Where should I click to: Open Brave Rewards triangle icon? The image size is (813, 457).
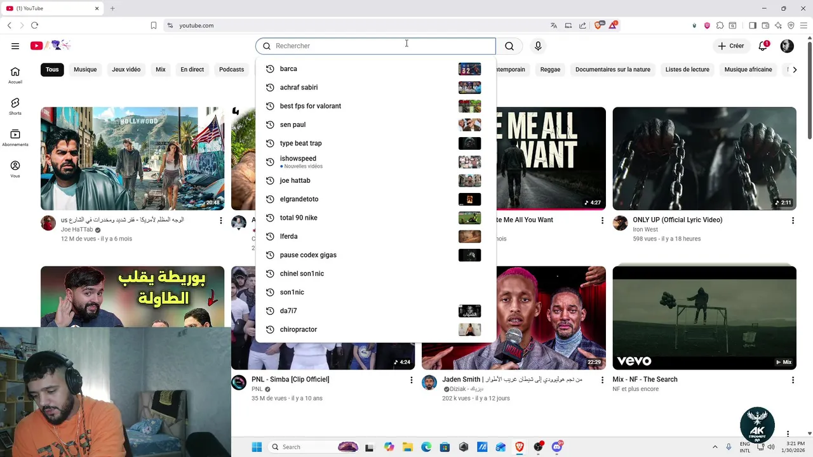613,25
